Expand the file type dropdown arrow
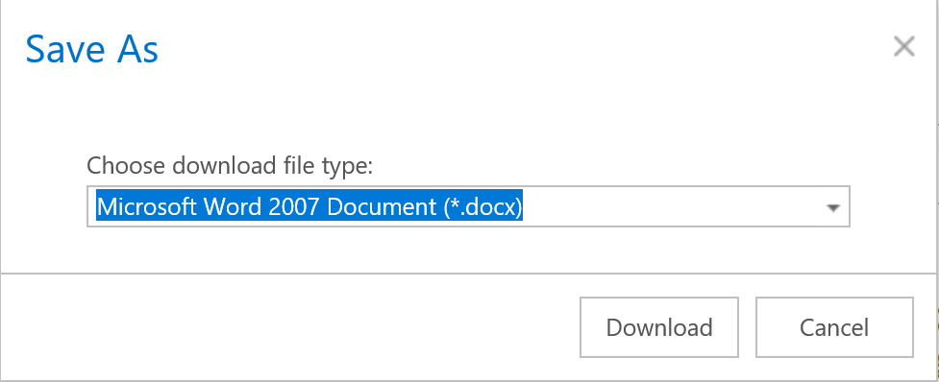This screenshot has height=382, width=939. pos(832,208)
